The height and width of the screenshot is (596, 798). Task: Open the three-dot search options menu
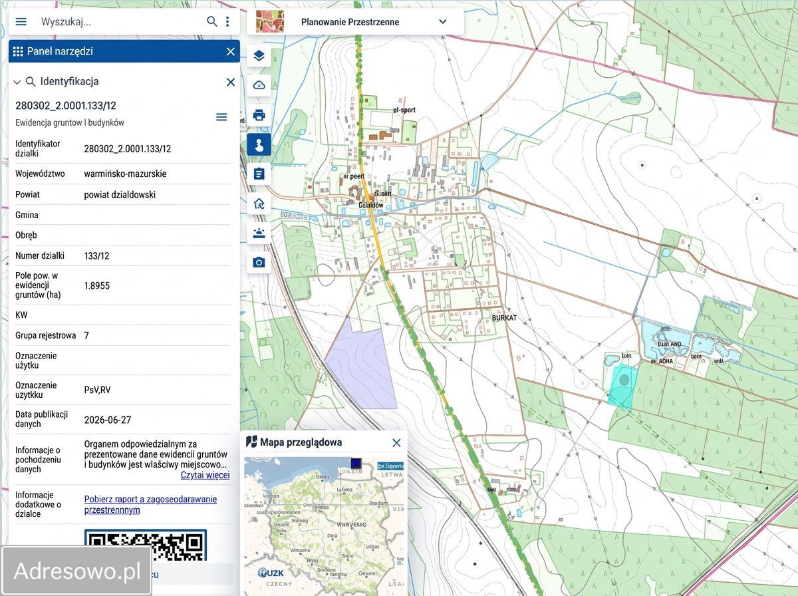(x=227, y=21)
